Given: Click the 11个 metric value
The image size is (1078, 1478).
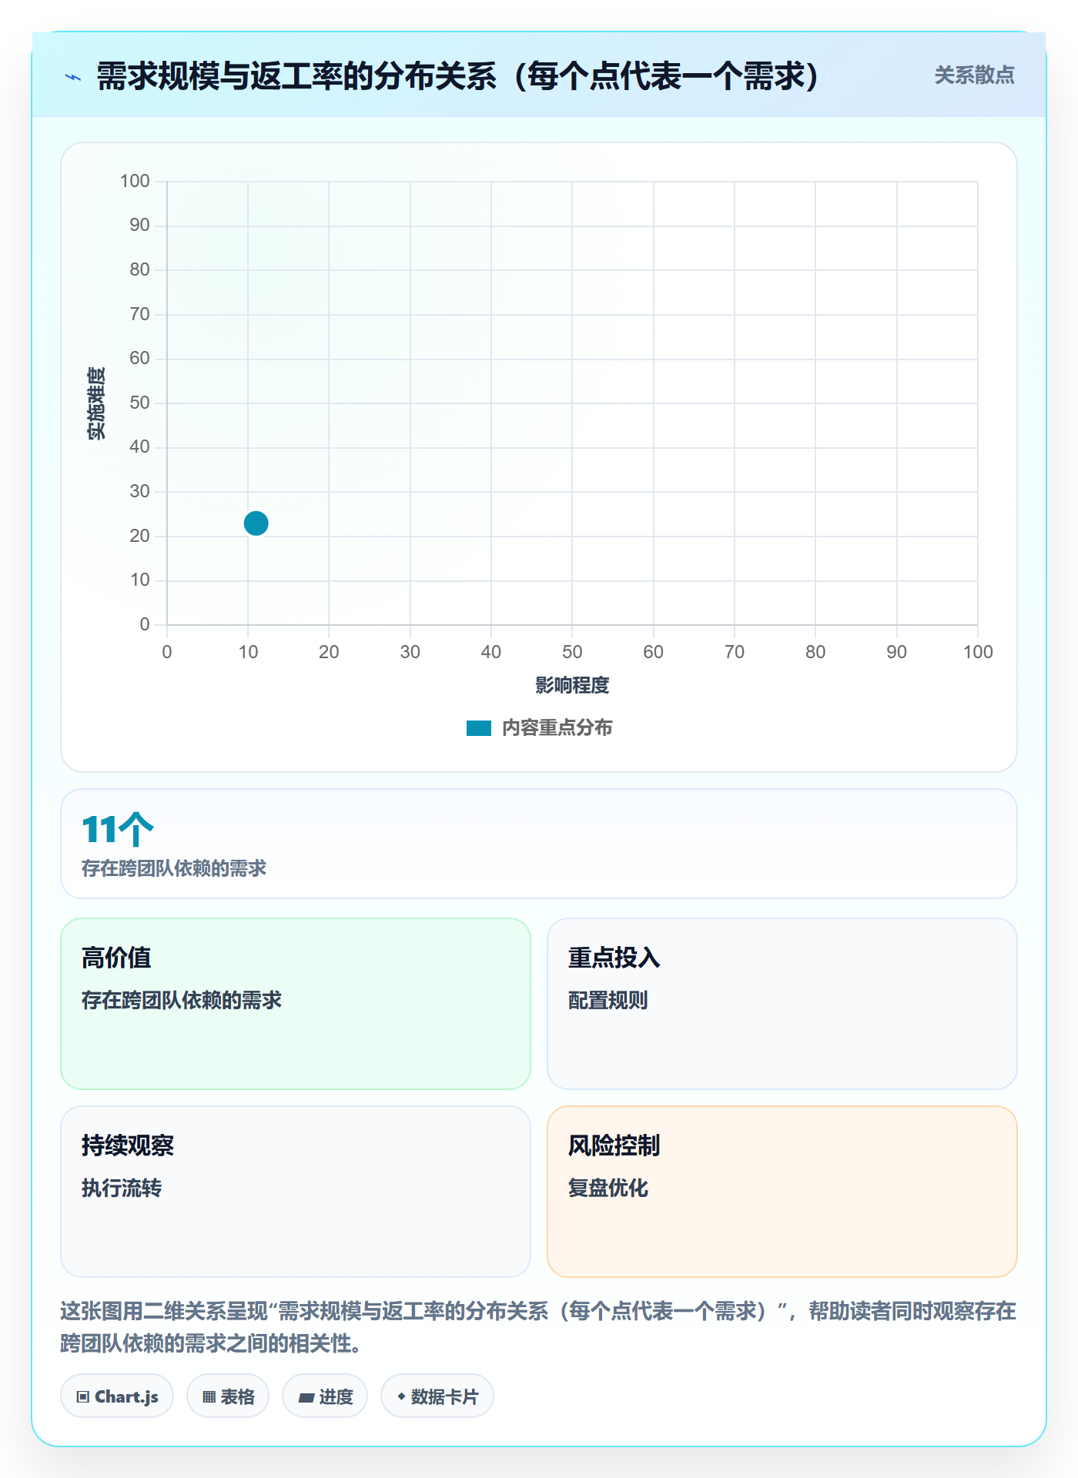Looking at the screenshot, I should click(118, 830).
